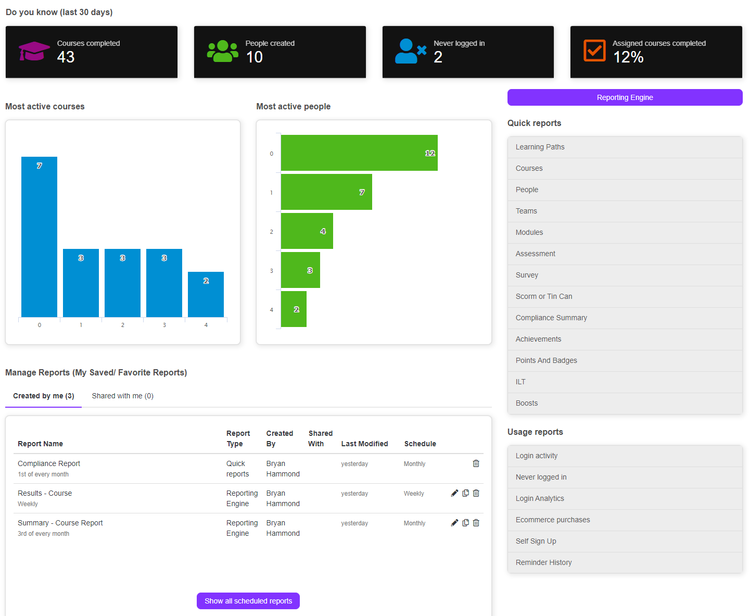Click the orange checkmark icon on Assigned courses card
Screen dimensions: 749x616
pyautogui.click(x=594, y=51)
